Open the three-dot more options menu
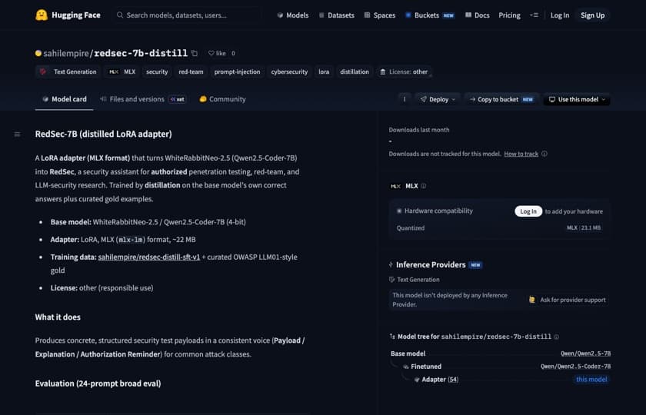 click(x=405, y=99)
